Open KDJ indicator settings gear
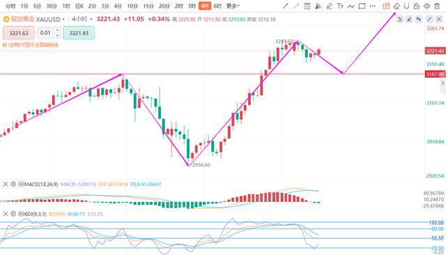 13,214
